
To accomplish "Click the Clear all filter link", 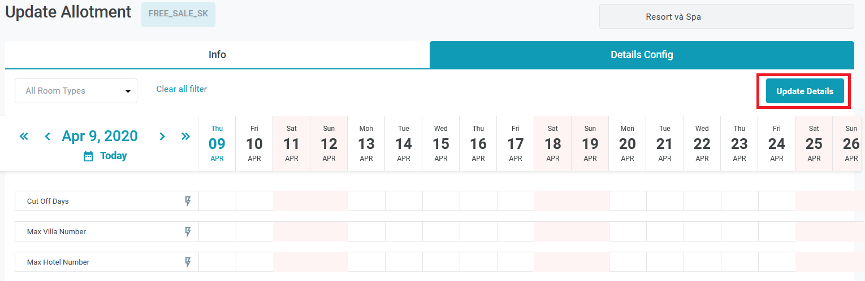I will (x=181, y=89).
